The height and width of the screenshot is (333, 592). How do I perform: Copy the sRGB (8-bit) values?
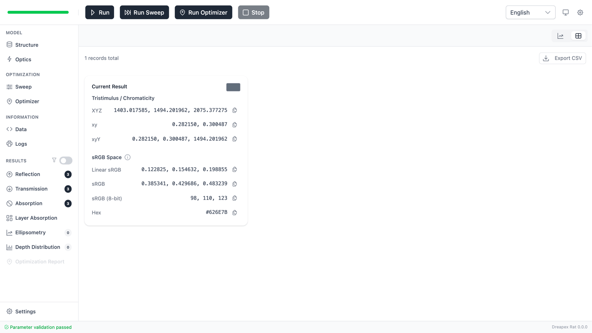234,198
